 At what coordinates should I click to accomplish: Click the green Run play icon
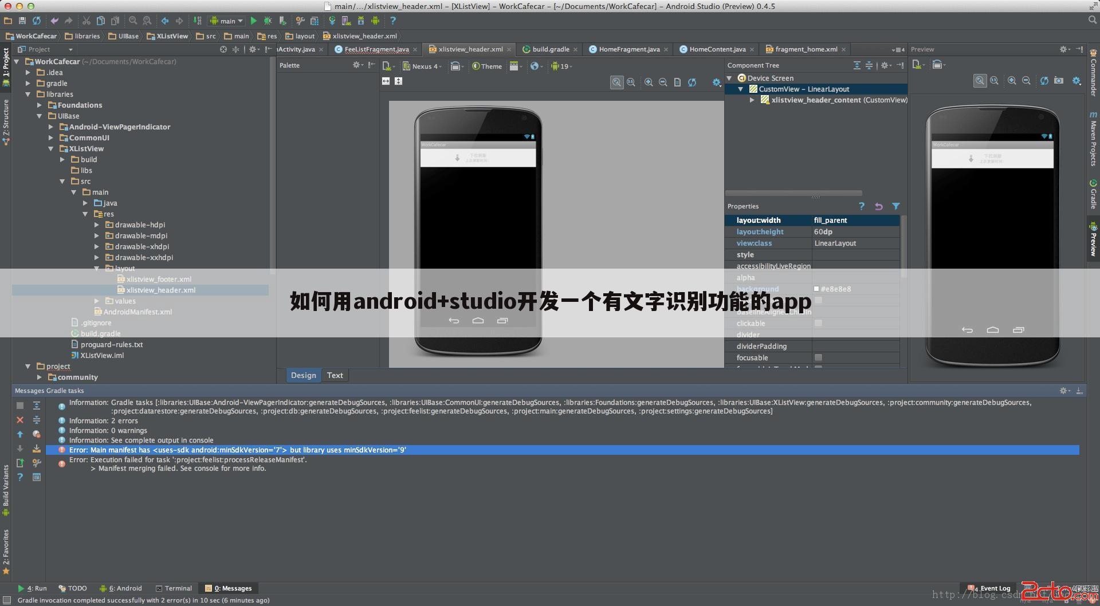click(254, 21)
